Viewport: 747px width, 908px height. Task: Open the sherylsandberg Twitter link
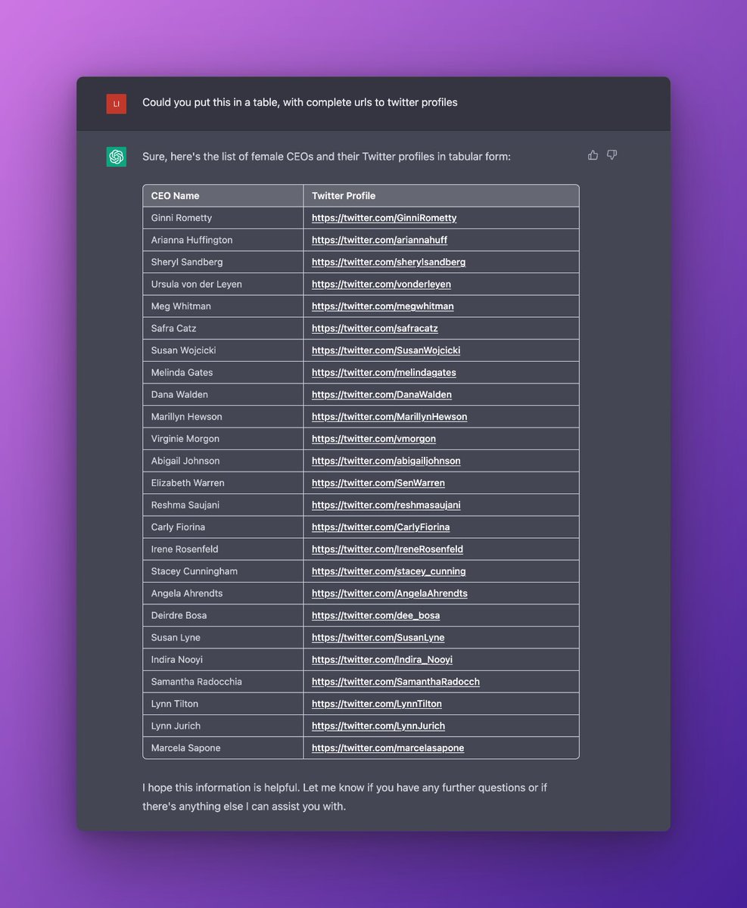click(x=388, y=262)
